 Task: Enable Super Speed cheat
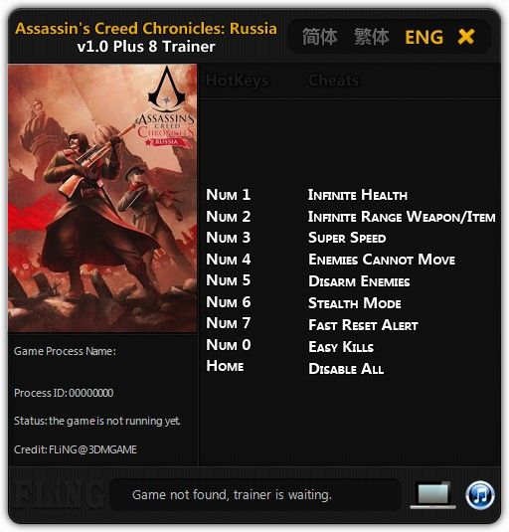coord(347,238)
